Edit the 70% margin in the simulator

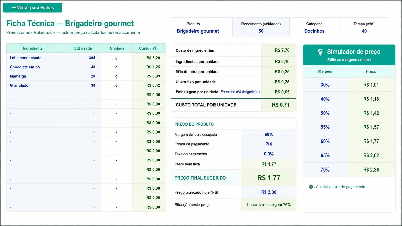(325, 170)
